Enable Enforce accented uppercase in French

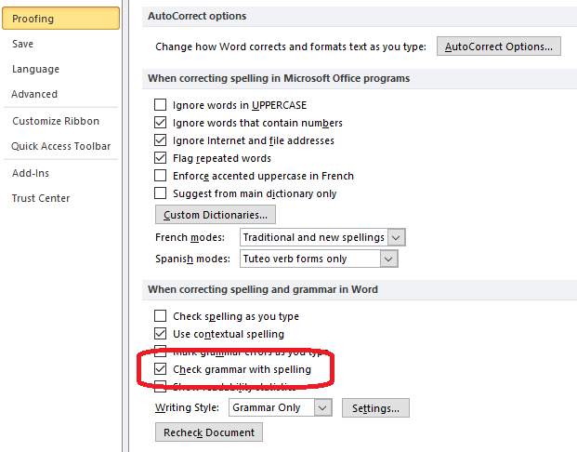point(161,176)
